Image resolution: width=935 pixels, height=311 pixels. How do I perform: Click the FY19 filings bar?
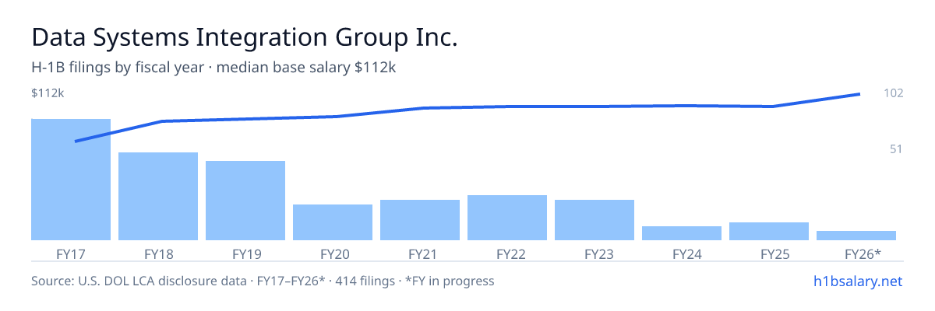[245, 201]
